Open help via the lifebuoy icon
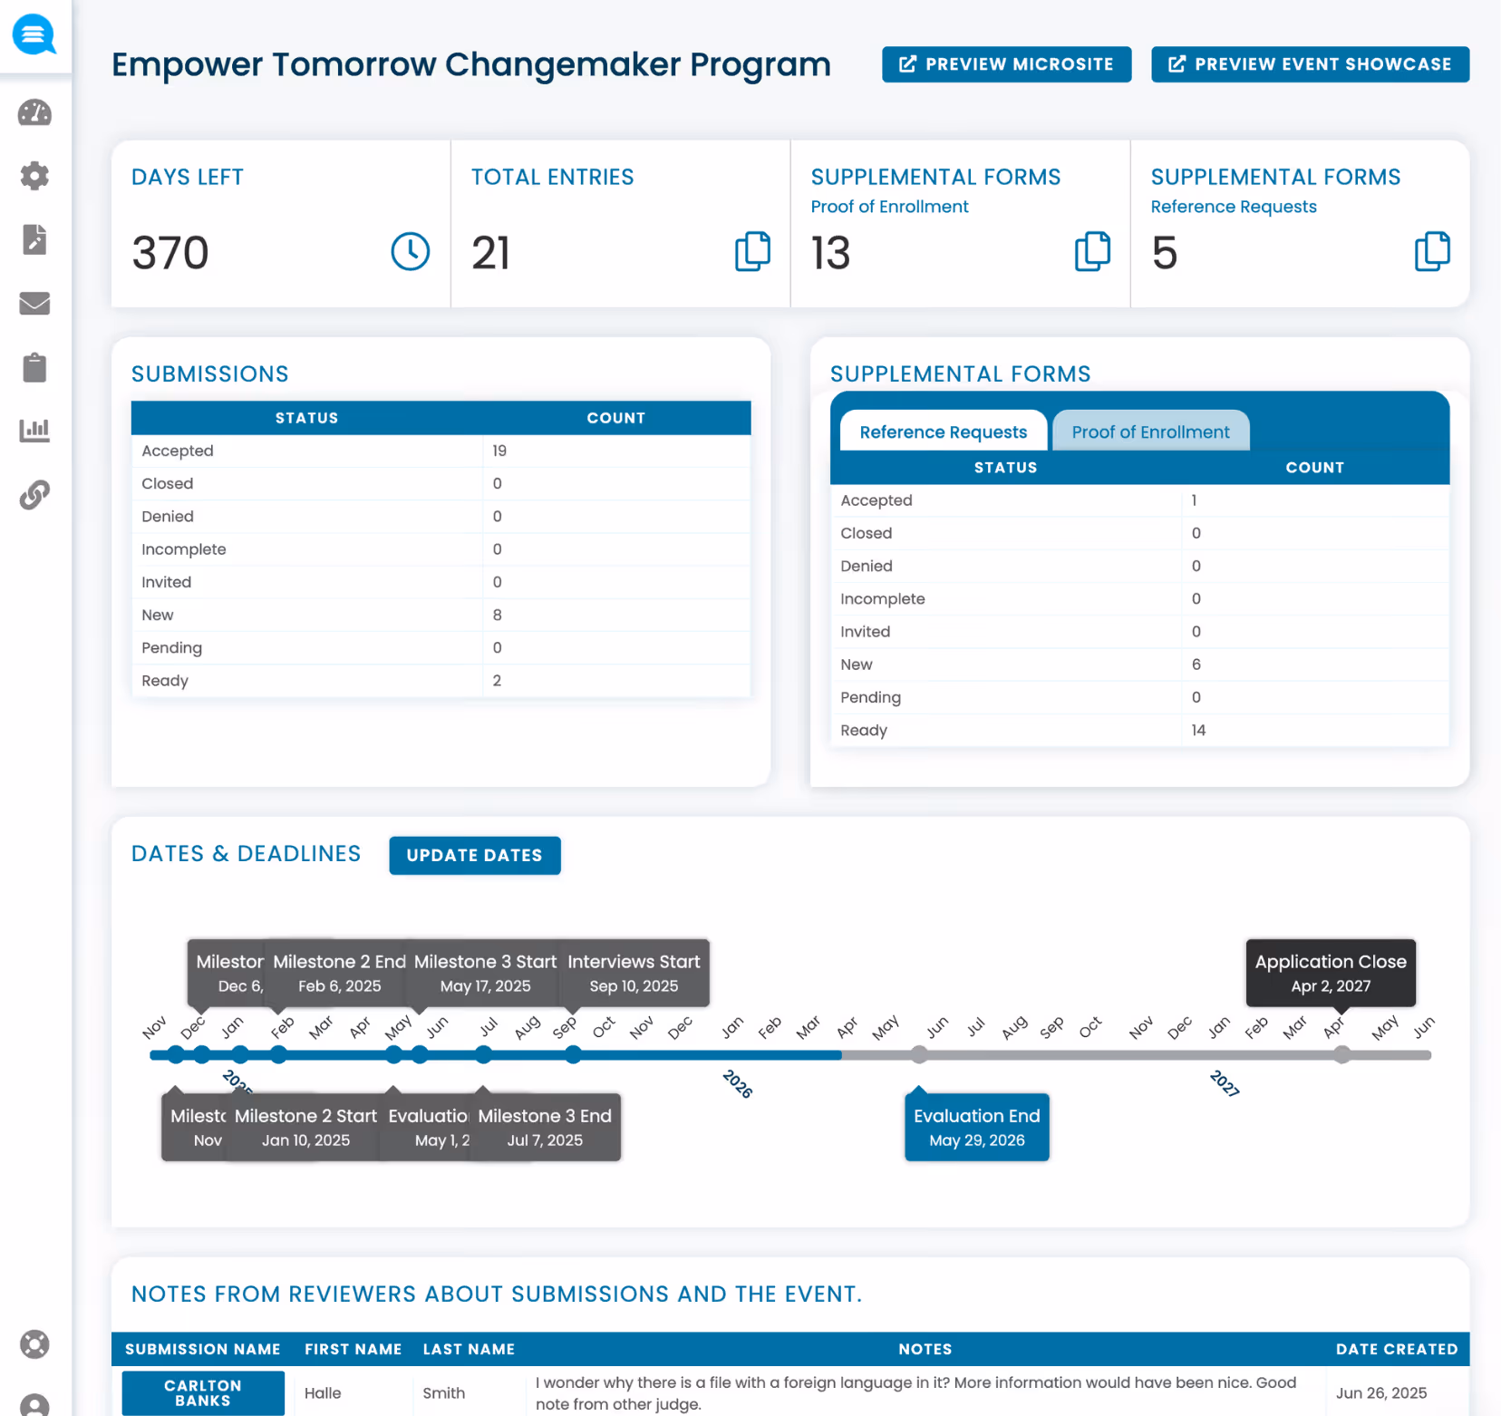Screen dimensions: 1501x1416 [x=34, y=1344]
